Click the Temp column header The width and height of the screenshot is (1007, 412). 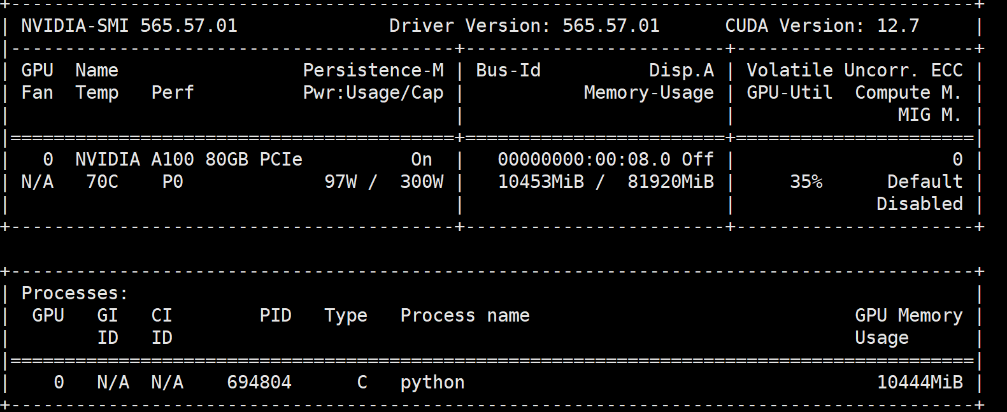97,93
